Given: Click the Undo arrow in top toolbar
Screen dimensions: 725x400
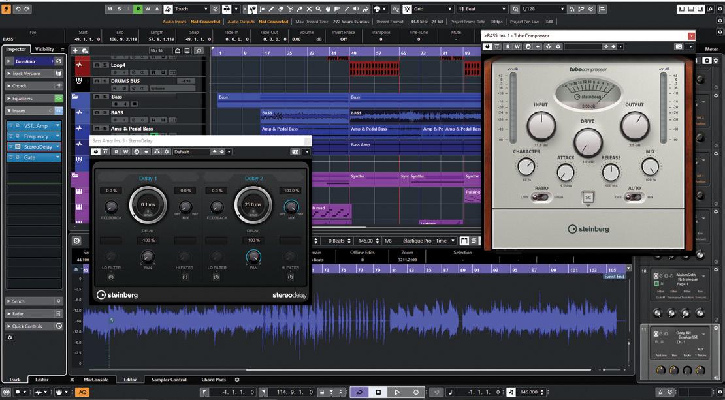Looking at the screenshot, I should (18, 9).
